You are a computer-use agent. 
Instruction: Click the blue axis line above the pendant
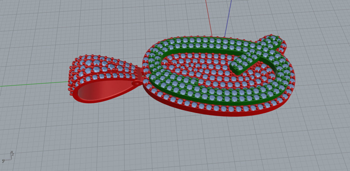tap(228, 18)
